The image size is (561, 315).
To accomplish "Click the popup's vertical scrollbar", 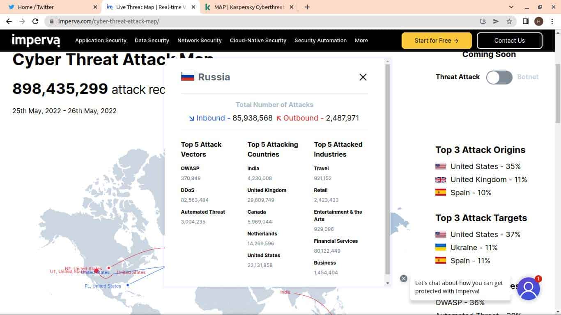I will point(387,164).
